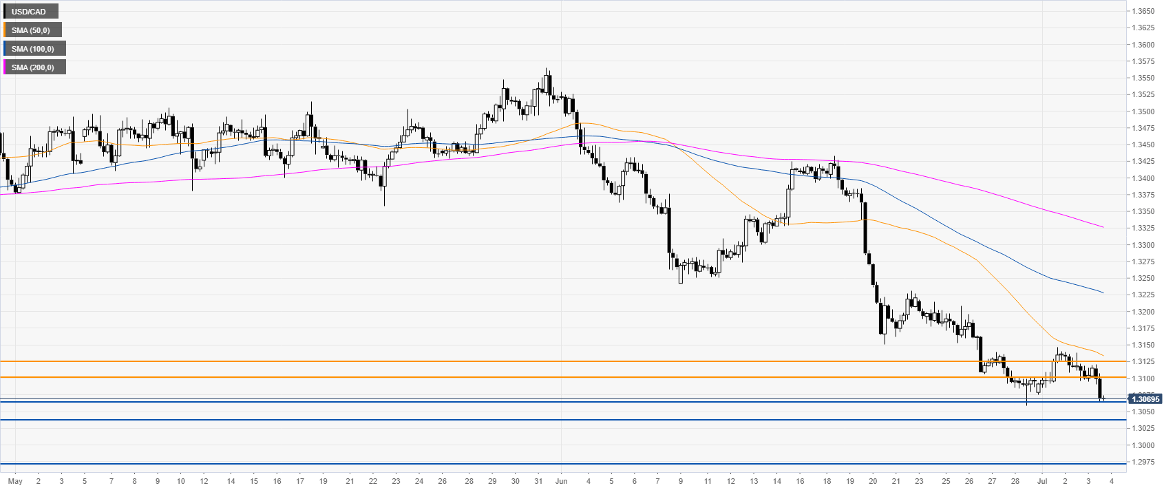Viewport: 1175px width, 490px height.
Task: Click the 1.2975 price axis label
Action: pyautogui.click(x=1143, y=462)
